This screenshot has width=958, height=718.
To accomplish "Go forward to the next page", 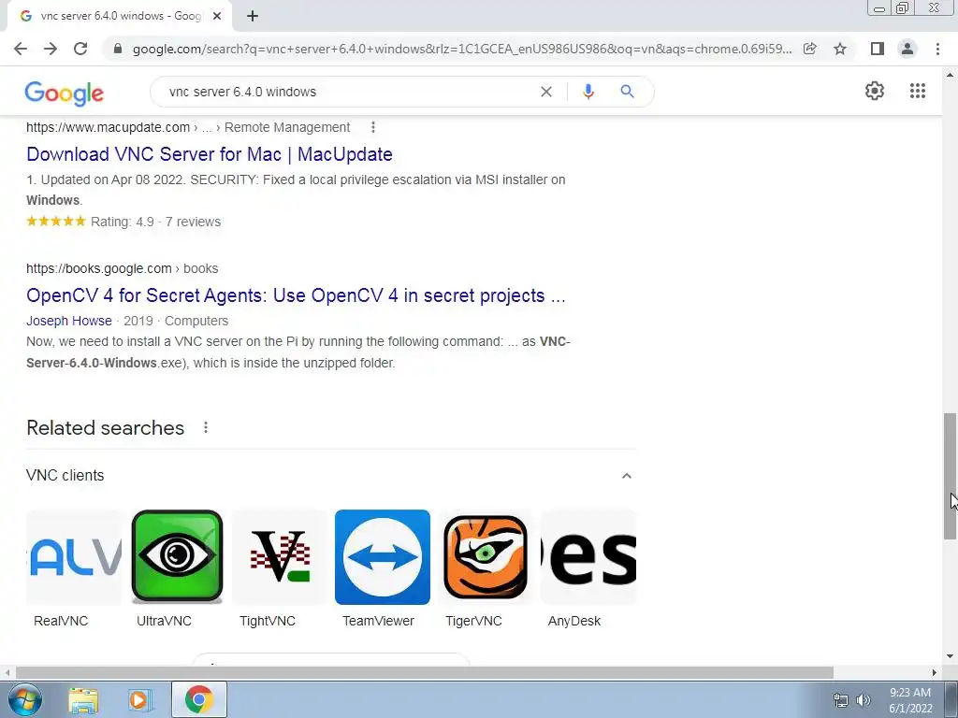I will [51, 49].
